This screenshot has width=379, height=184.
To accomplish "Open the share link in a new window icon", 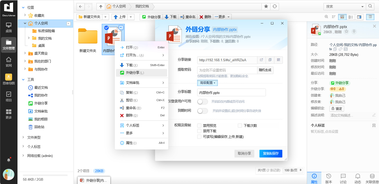I will point(261,60).
